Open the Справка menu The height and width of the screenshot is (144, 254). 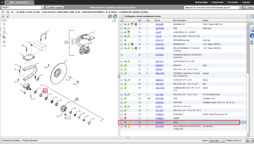(246, 2)
